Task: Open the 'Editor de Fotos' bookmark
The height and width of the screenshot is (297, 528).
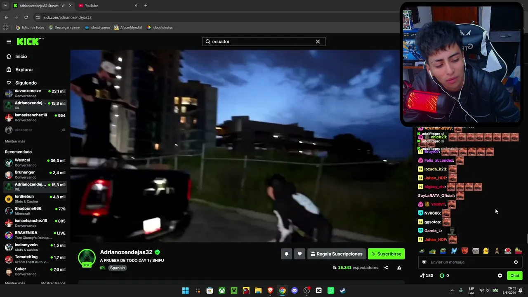Action: pyautogui.click(x=30, y=28)
